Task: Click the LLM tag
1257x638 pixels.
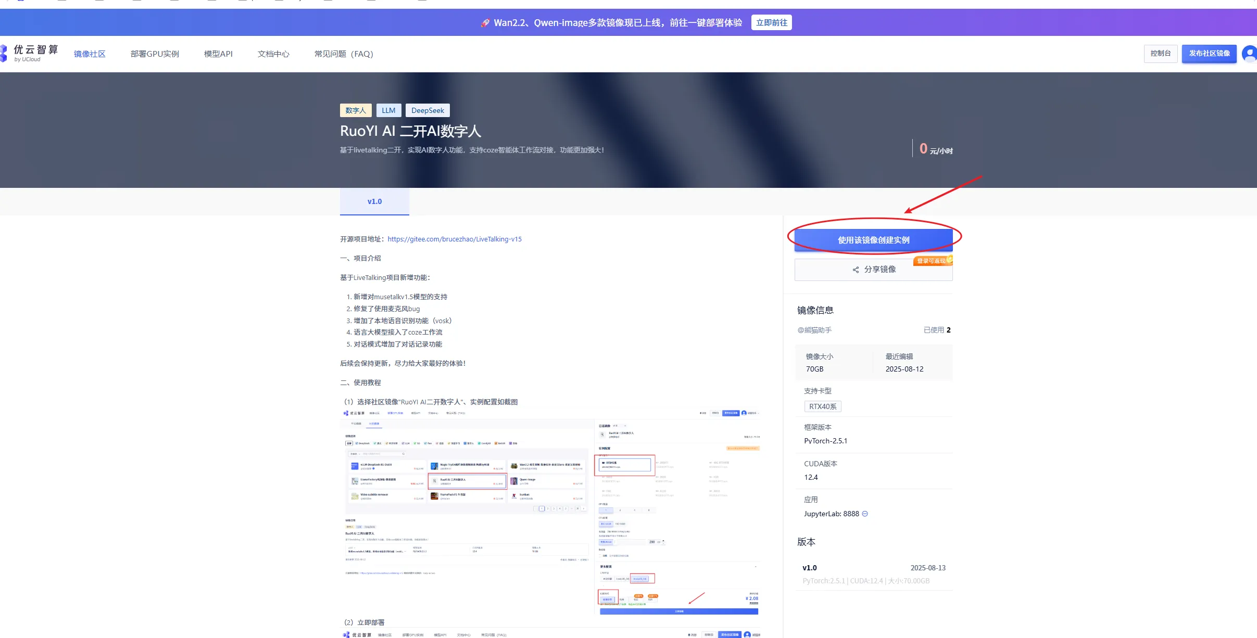Action: click(388, 110)
